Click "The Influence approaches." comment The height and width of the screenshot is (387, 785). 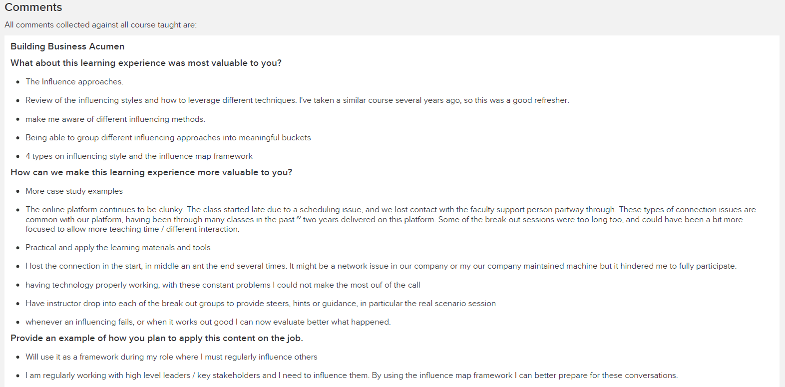74,82
